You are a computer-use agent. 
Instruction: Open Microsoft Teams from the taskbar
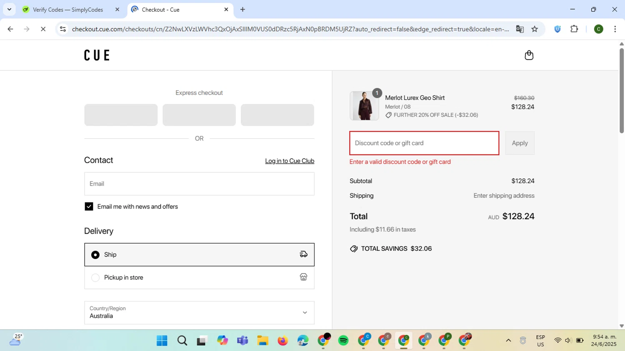[x=242, y=341]
